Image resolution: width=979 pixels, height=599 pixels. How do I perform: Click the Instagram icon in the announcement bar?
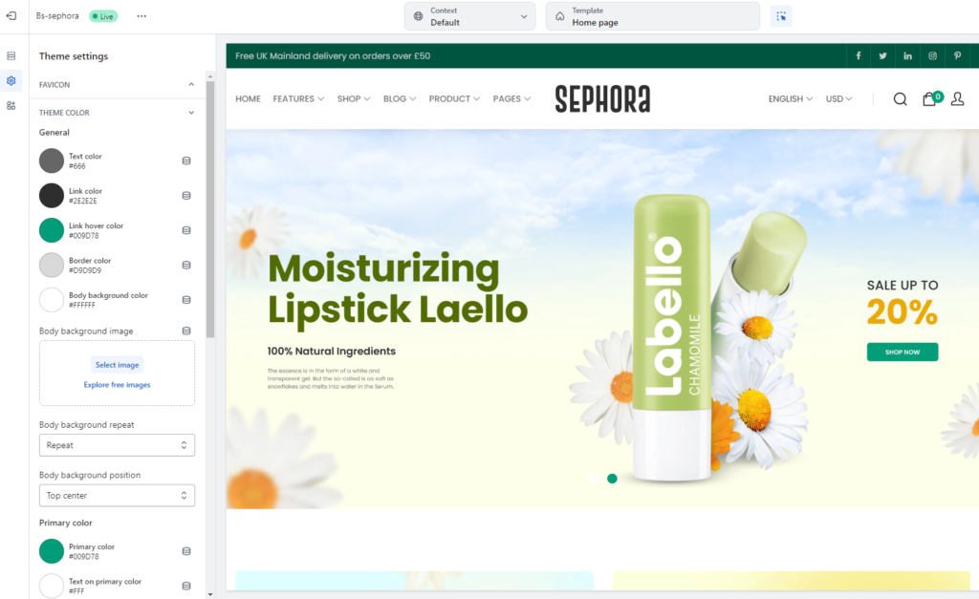click(932, 56)
